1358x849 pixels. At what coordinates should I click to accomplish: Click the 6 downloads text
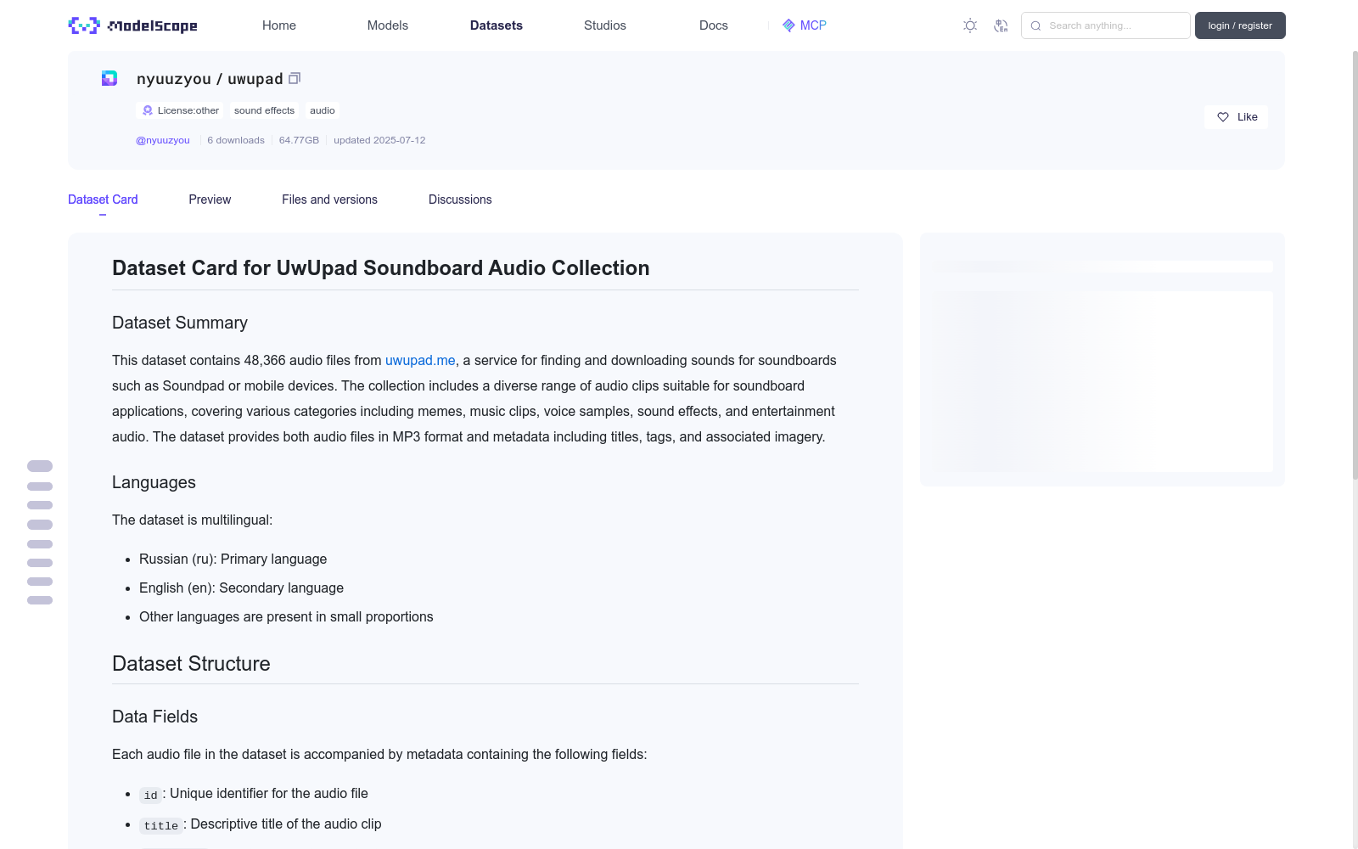pyautogui.click(x=236, y=140)
